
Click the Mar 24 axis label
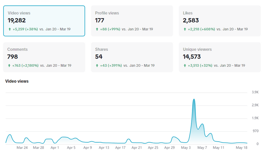pyautogui.click(x=22, y=148)
